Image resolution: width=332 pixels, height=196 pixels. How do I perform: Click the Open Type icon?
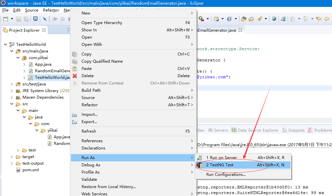click(x=244, y=19)
